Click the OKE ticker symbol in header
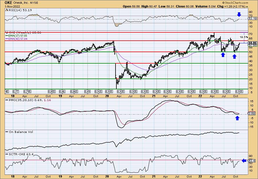 click(9, 3)
